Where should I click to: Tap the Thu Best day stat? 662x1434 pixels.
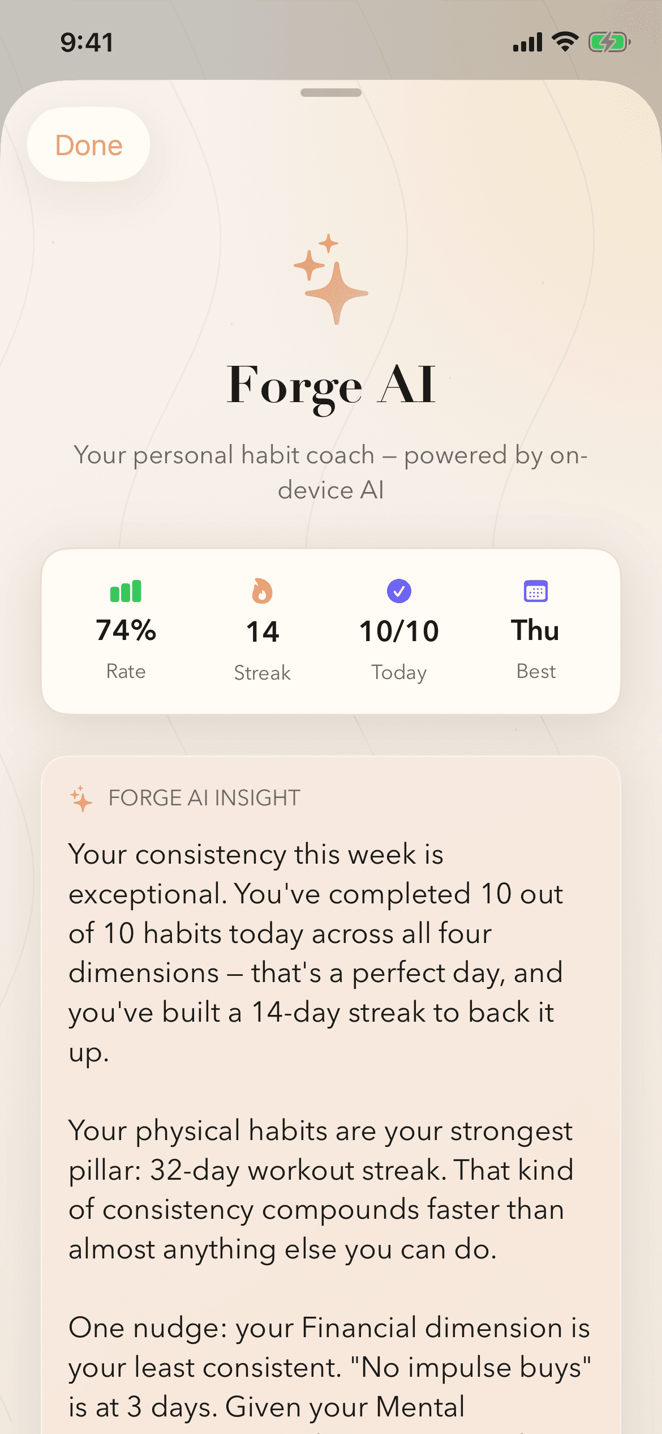click(x=535, y=630)
